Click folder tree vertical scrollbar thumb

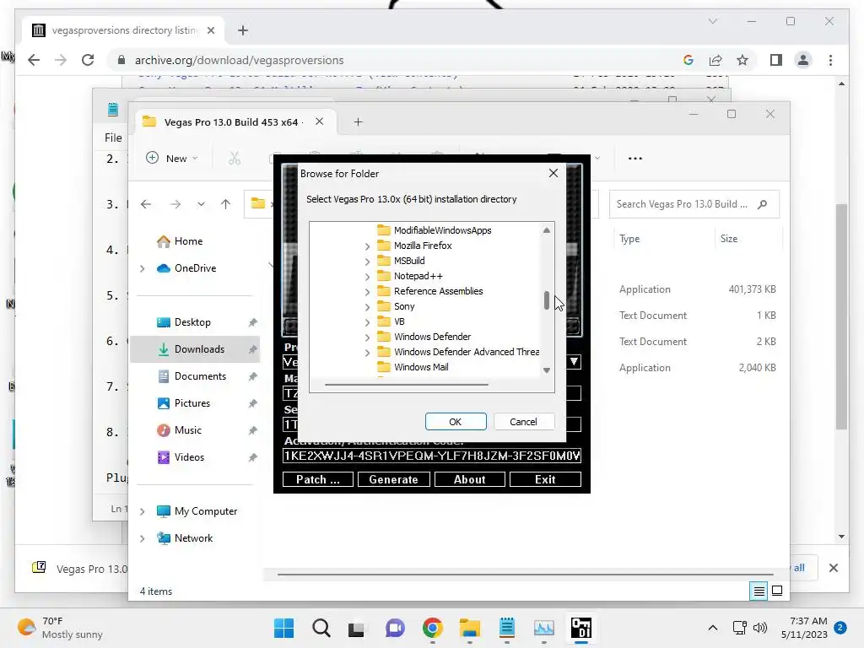[x=547, y=300]
